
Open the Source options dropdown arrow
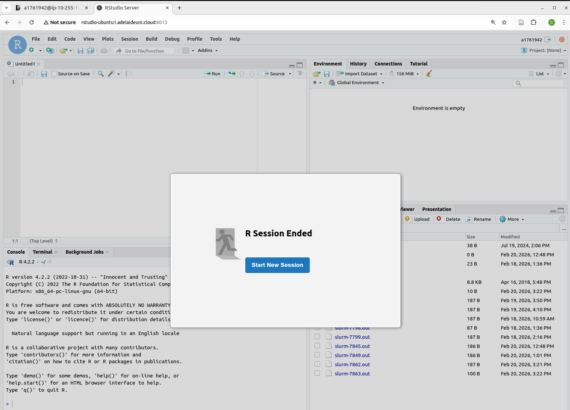tap(290, 74)
